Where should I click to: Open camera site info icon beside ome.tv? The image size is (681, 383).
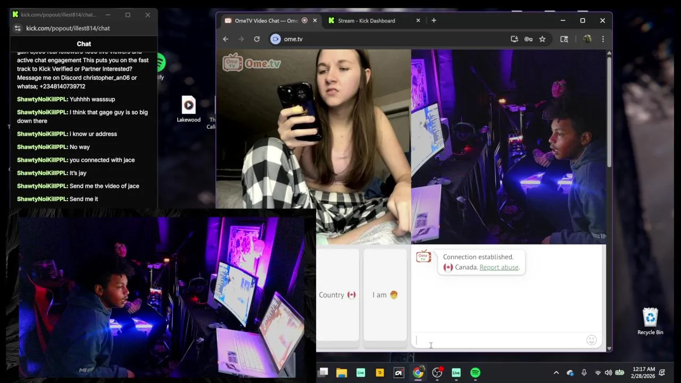pyautogui.click(x=275, y=39)
